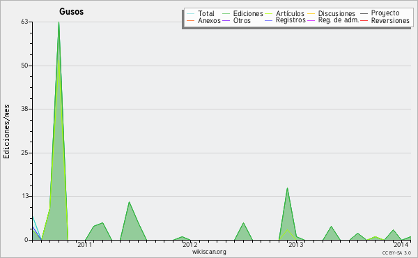Screen dimensions: 418x258
Task: Click the Ediciones/mes axis label
Action: (7, 132)
